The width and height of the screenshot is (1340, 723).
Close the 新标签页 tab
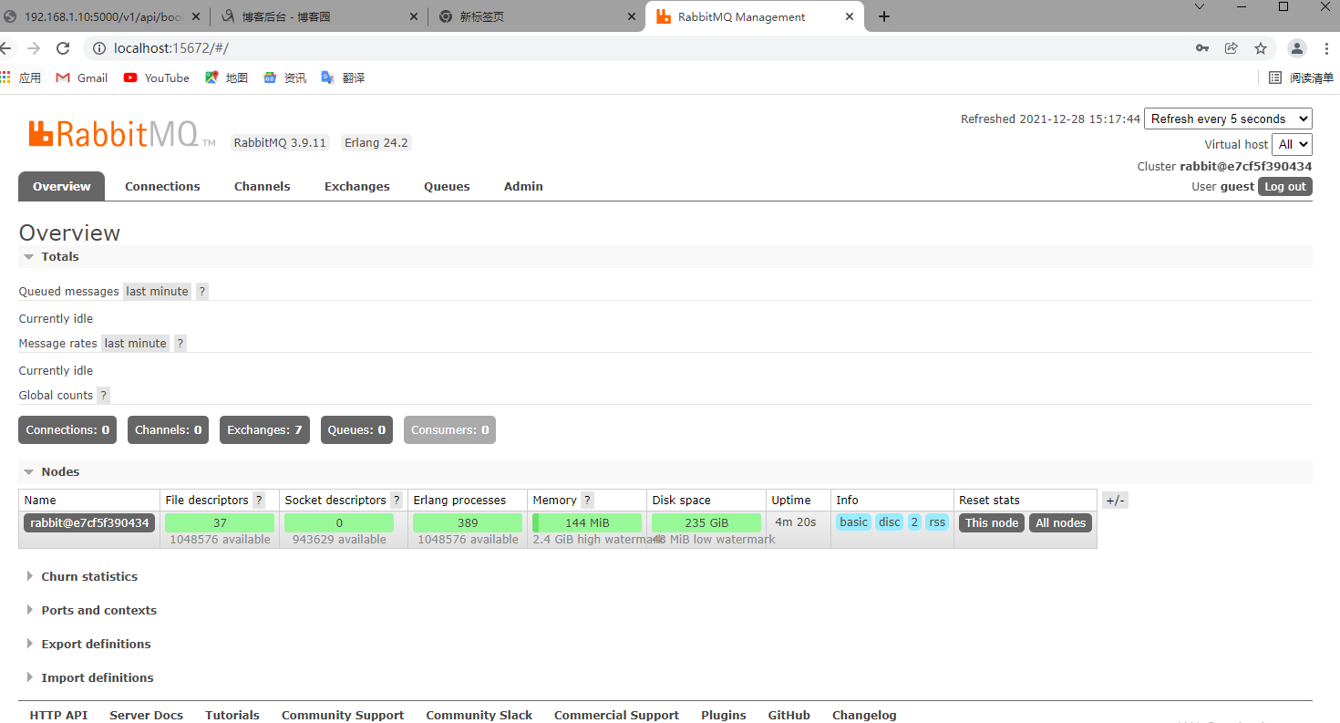(x=632, y=16)
